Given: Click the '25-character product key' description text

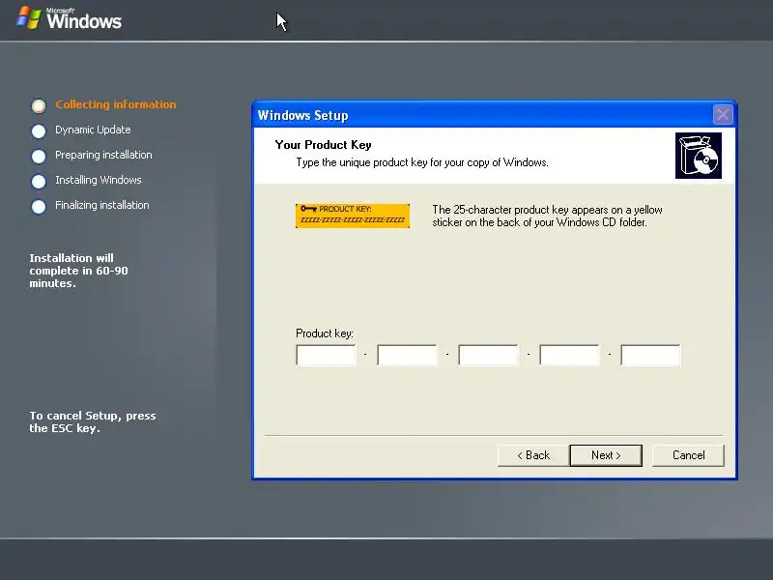Looking at the screenshot, I should coord(547,216).
